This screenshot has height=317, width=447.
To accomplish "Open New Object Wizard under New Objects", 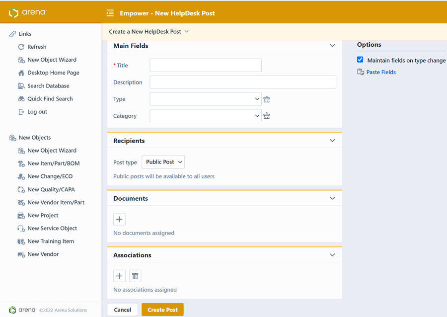I will (x=52, y=151).
